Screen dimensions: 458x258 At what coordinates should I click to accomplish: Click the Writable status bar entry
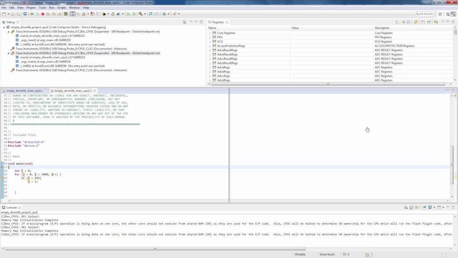pyautogui.click(x=300, y=254)
